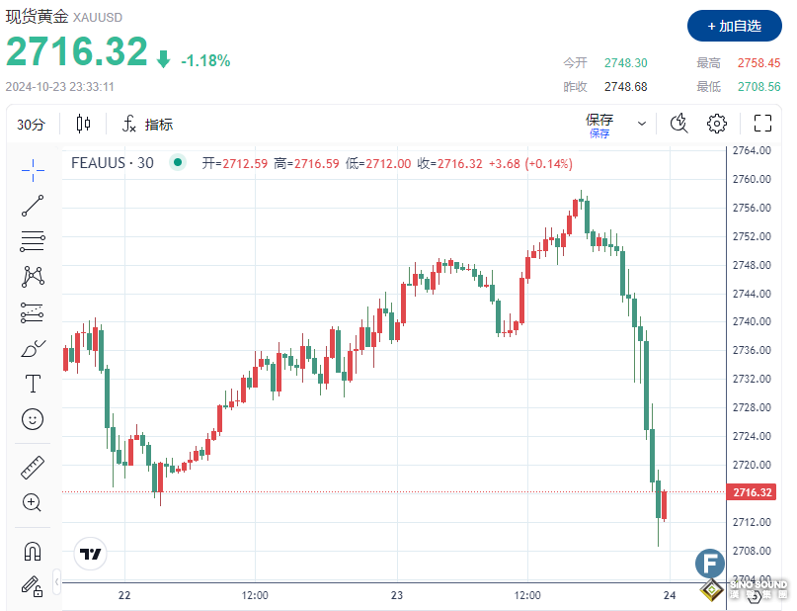Open the candle chart style selector
Screen dimensions: 797x611
82,123
